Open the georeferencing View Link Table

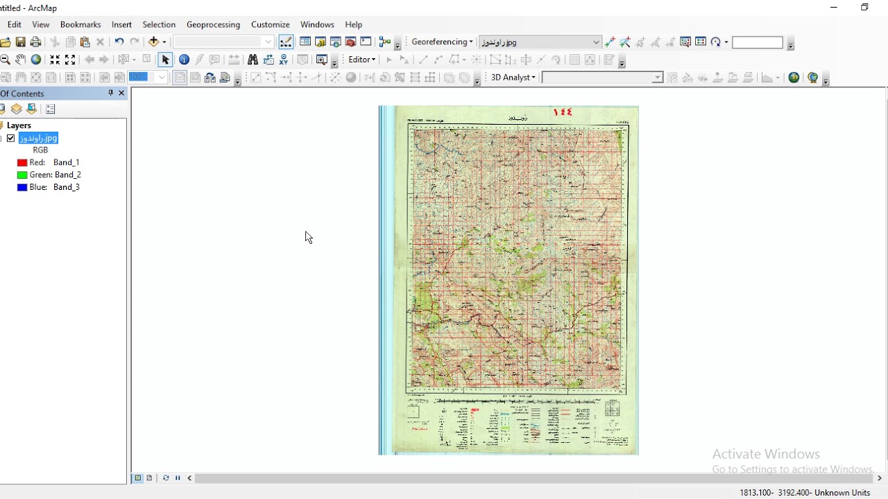[701, 42]
